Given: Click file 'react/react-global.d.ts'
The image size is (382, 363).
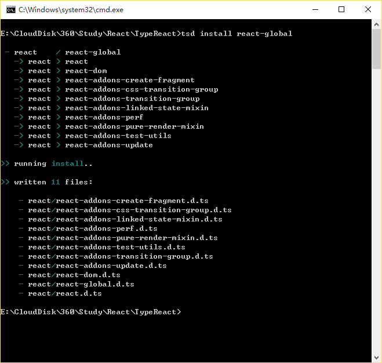Looking at the screenshot, I should pos(81,284).
